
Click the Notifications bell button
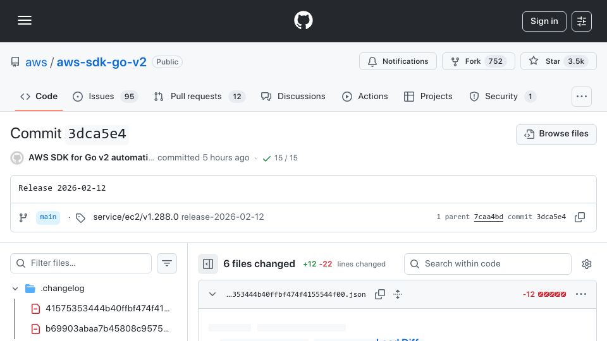(x=398, y=61)
